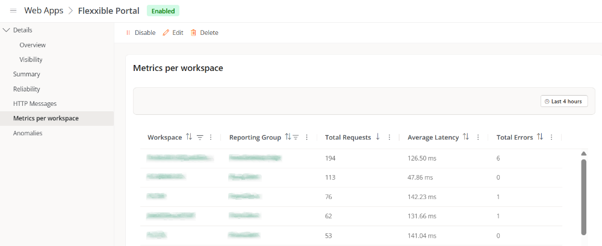Screen dimensions: 602x246
Task: Click the 131.66 ms latency value
Action: pyautogui.click(x=422, y=216)
